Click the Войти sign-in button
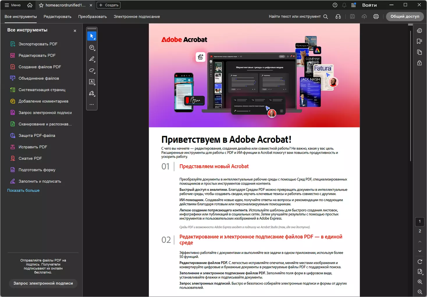The image size is (427, 297). click(369, 5)
